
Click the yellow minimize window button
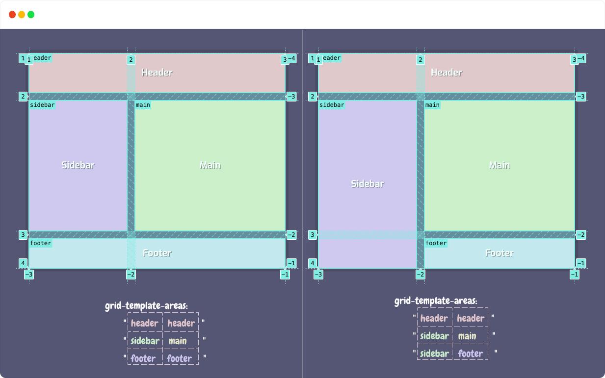22,15
